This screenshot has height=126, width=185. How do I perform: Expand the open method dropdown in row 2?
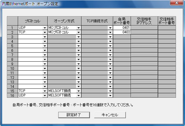click(78, 32)
